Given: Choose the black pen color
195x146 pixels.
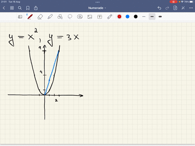Looking at the screenshot, I should [136, 17].
